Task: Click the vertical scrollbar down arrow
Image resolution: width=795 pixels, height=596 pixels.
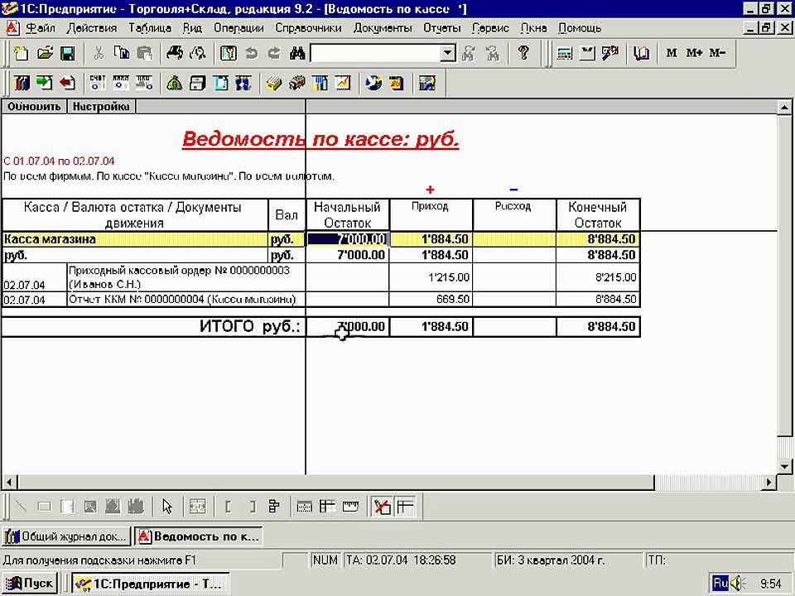Action: point(784,467)
